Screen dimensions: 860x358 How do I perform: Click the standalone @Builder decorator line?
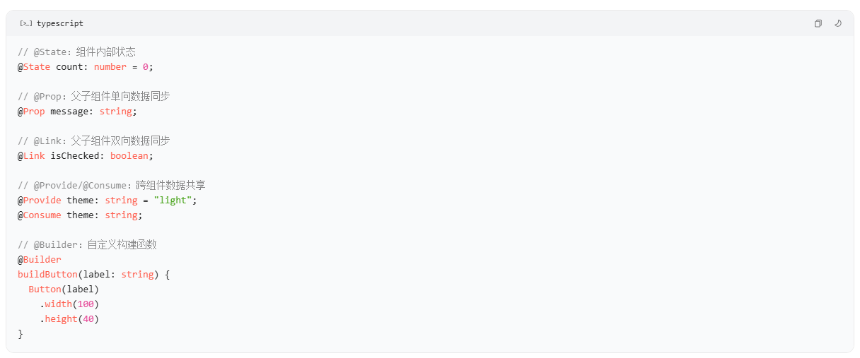[x=40, y=260]
